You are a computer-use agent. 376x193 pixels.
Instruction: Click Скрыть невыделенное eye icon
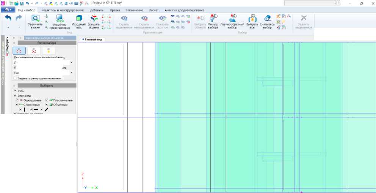pyautogui.click(x=144, y=19)
